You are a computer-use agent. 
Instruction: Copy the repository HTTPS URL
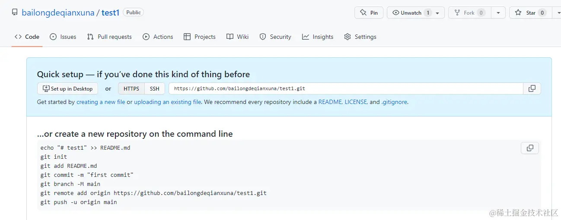coord(532,88)
